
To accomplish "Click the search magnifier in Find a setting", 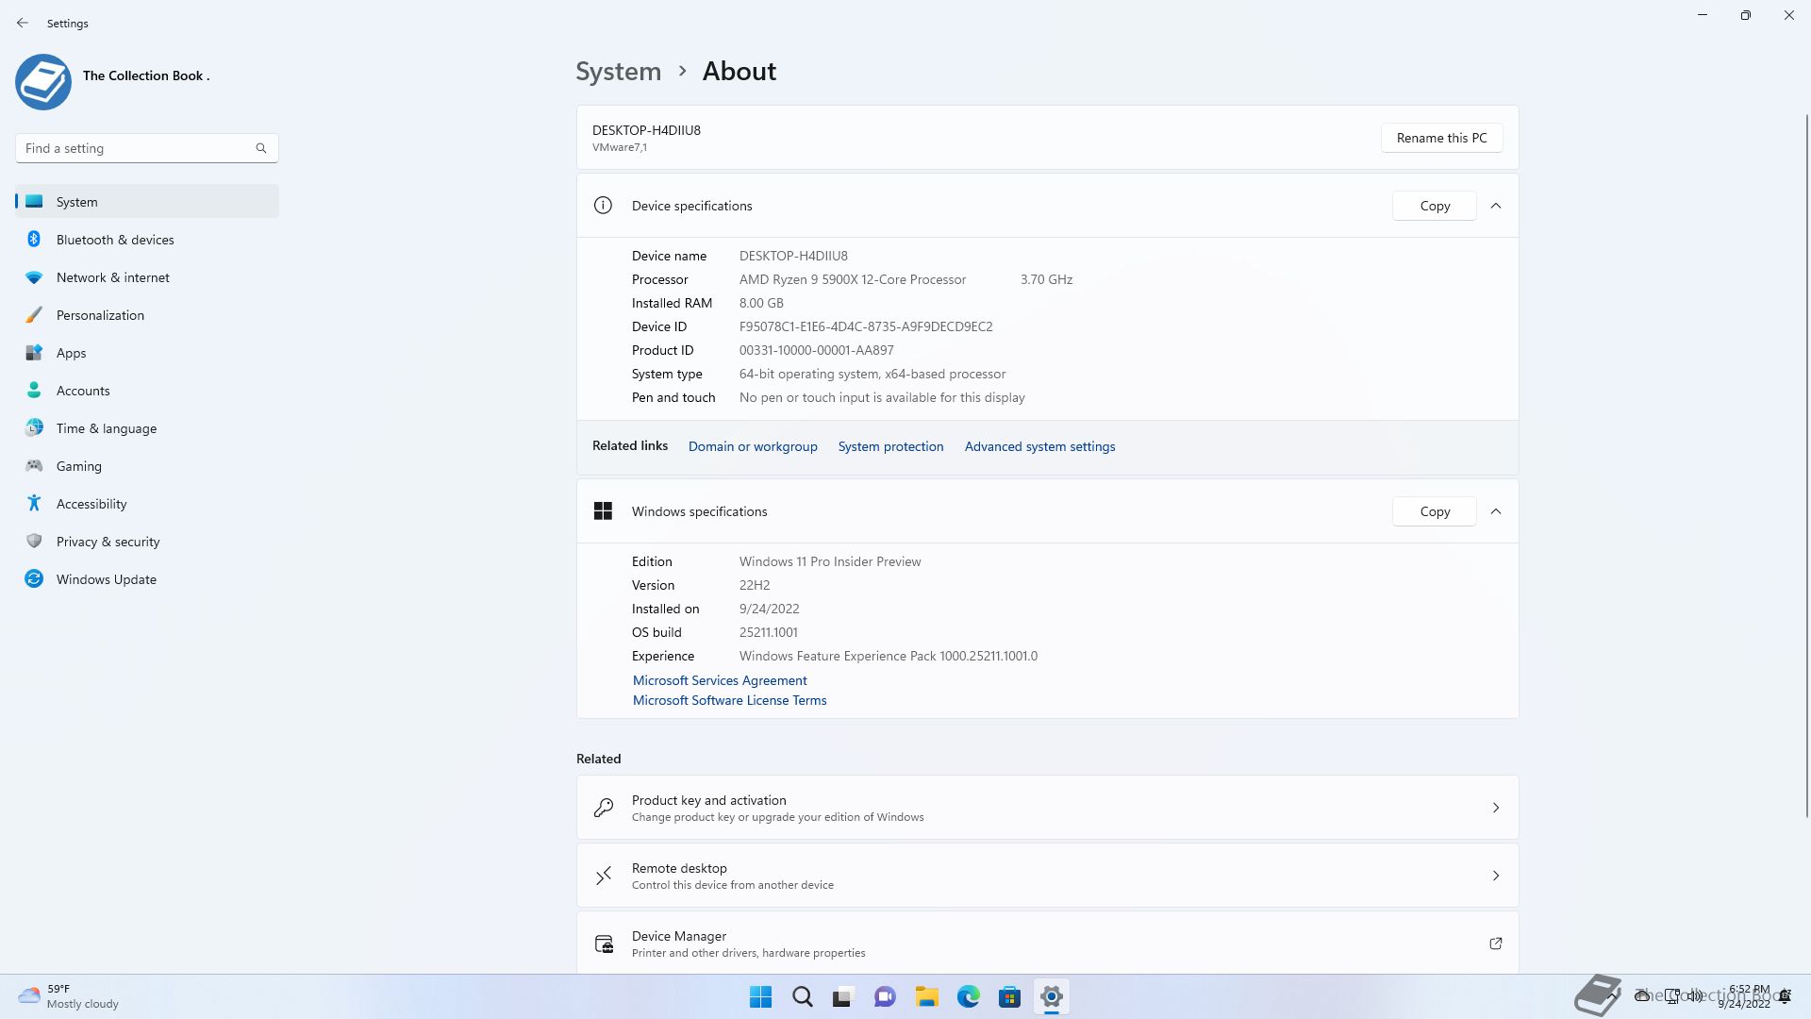I will pyautogui.click(x=261, y=148).
